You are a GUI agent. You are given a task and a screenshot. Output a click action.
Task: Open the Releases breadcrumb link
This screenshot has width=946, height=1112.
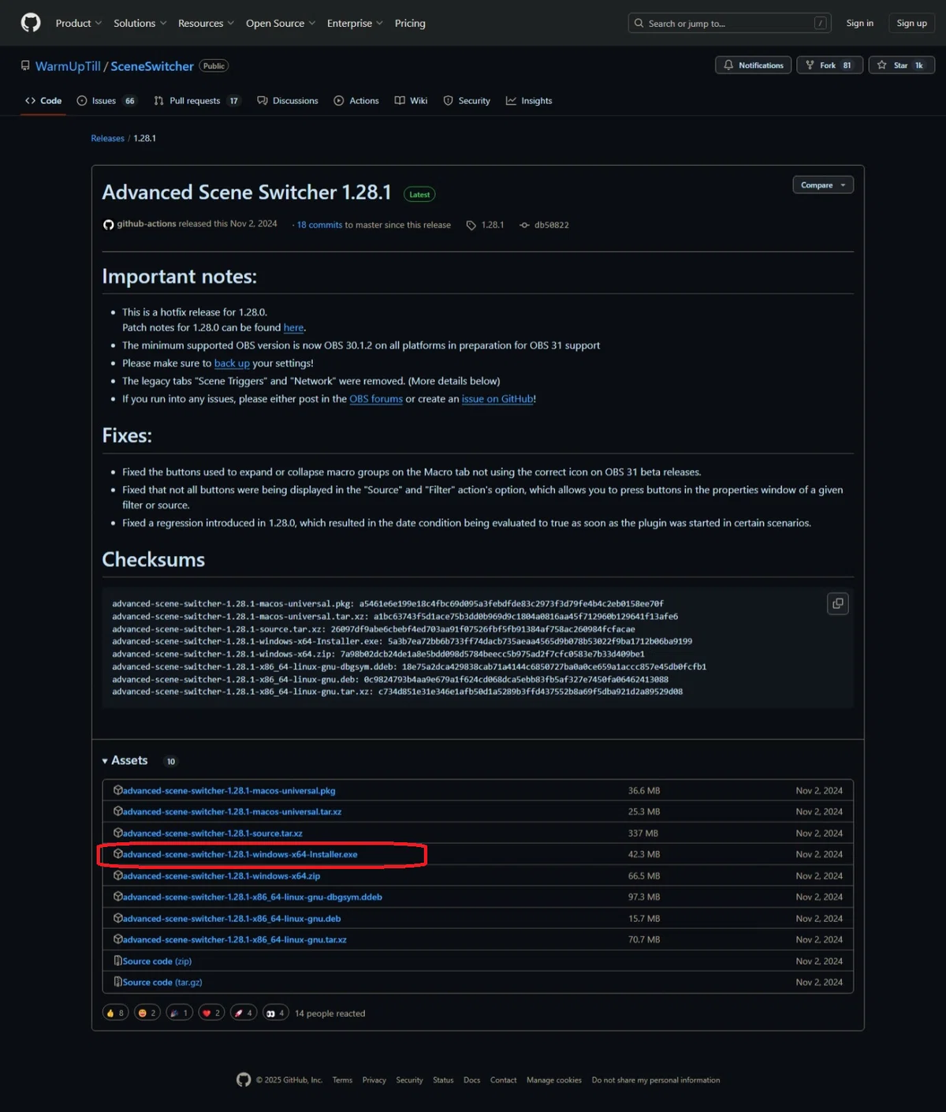107,139
